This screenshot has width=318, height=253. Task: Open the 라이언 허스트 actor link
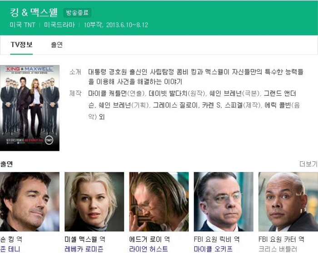149,249
